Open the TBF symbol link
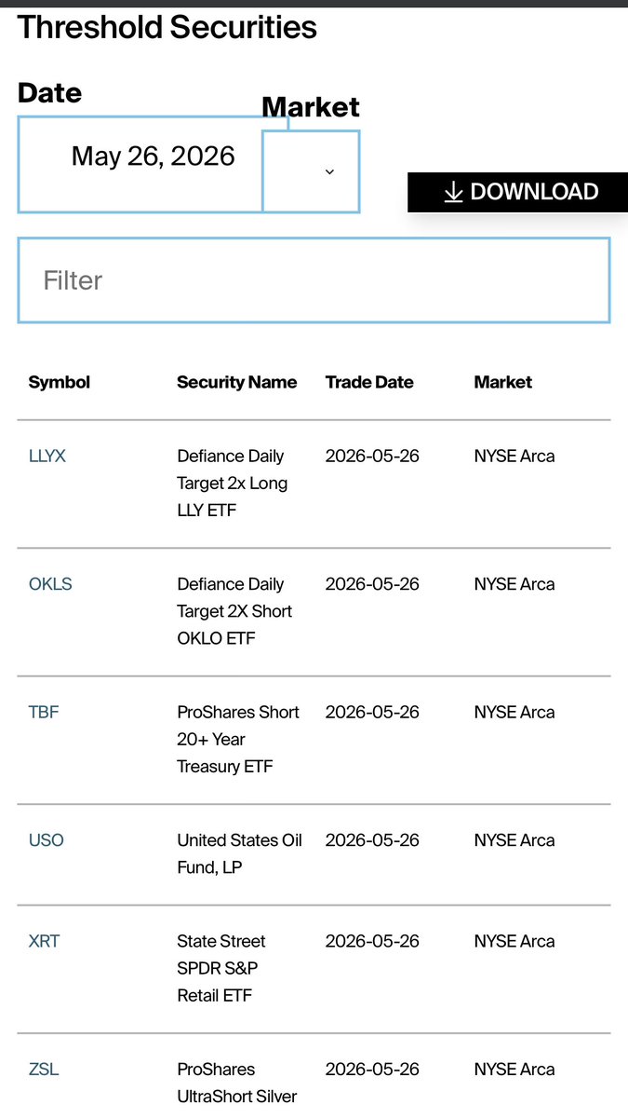 coord(44,712)
